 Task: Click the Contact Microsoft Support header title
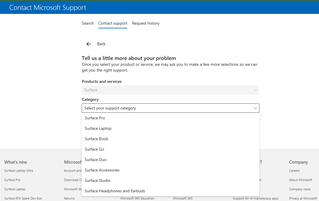click(x=48, y=8)
